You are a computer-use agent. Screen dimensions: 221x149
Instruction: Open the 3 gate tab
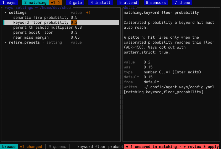75,2
